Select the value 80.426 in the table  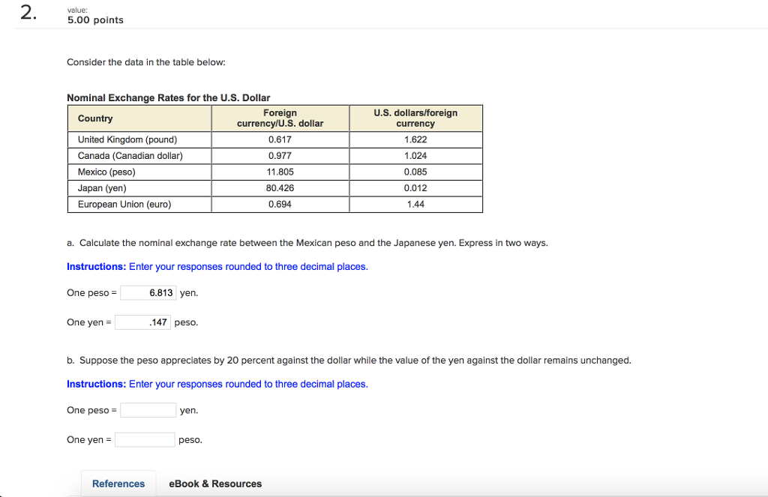pyautogui.click(x=280, y=187)
